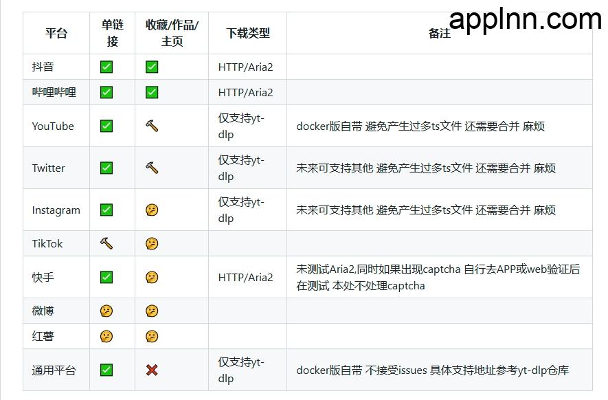The height and width of the screenshot is (400, 608).
Task: Click the thinking emoji in Instagram row
Action: point(152,210)
